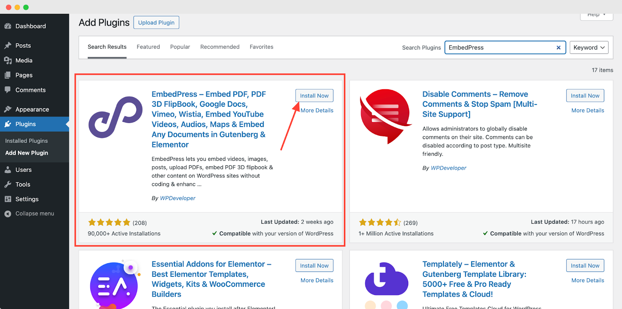Click the Upload Plugin button
622x309 pixels.
click(x=156, y=23)
